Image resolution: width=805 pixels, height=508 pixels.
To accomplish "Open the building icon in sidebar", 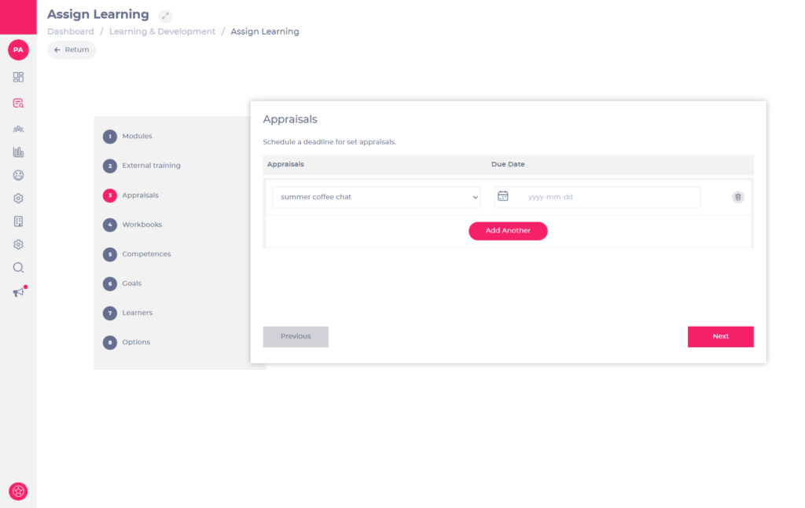I will point(18,221).
